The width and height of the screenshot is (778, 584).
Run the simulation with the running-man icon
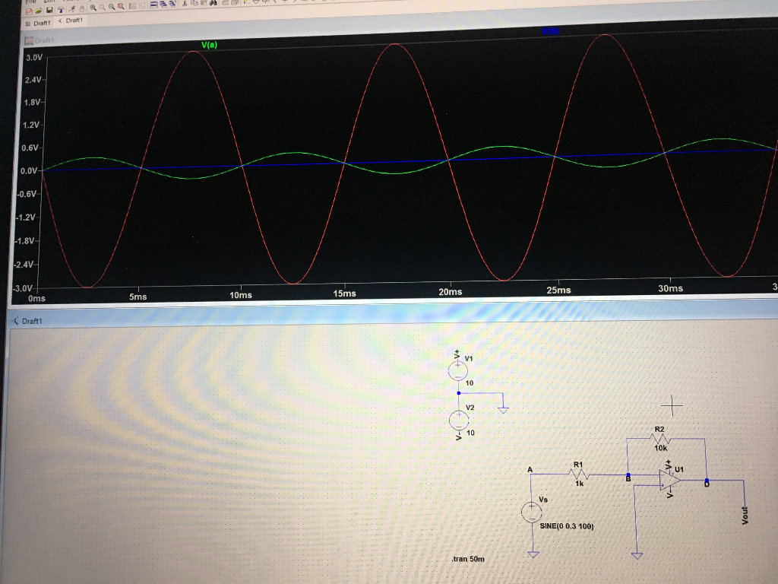(71, 8)
